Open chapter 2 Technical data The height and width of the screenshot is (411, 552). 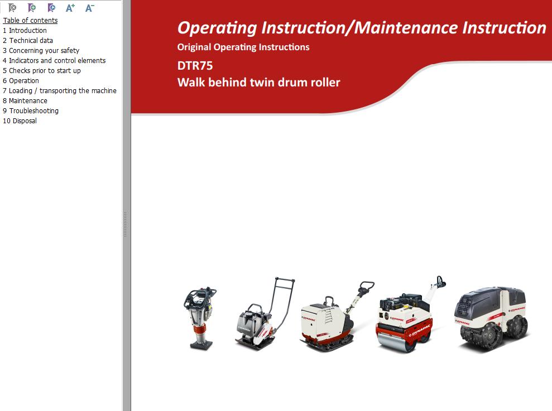(28, 41)
